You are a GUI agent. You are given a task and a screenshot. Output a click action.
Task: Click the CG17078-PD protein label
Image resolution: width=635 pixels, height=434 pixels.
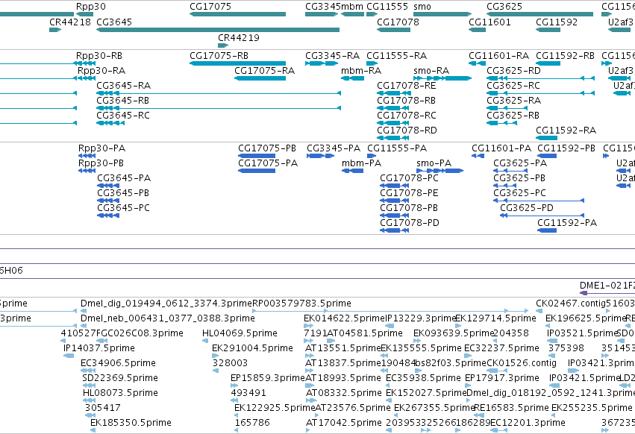pos(410,223)
